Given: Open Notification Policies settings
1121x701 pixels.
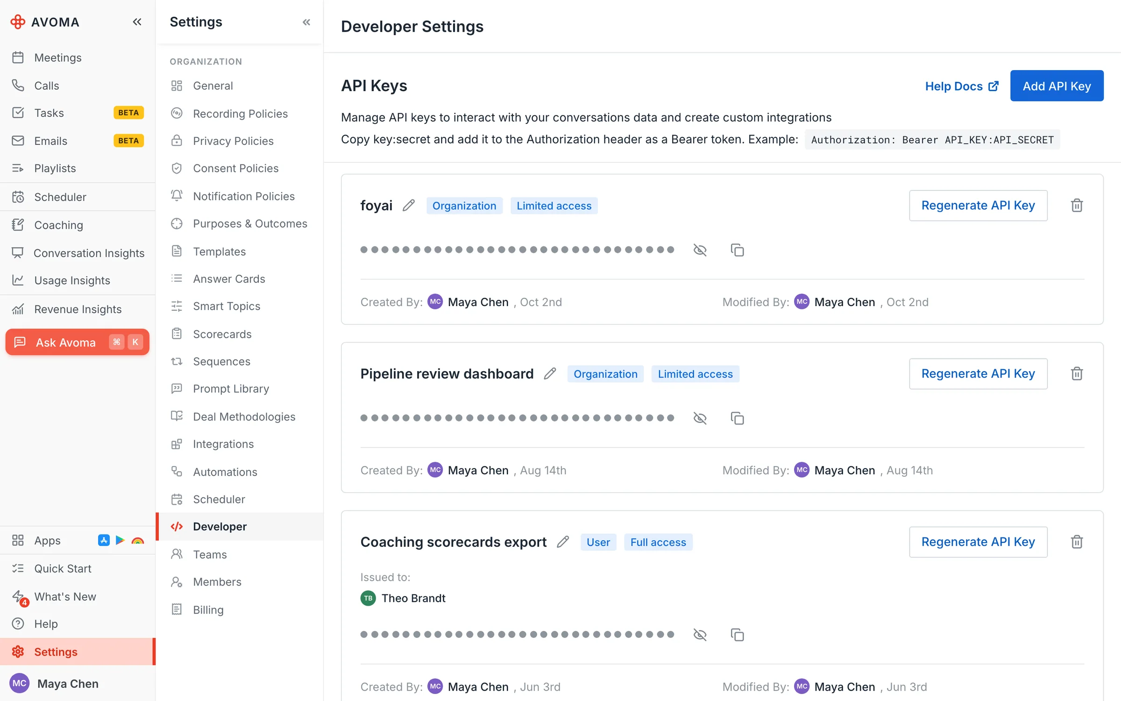Looking at the screenshot, I should [x=239, y=196].
